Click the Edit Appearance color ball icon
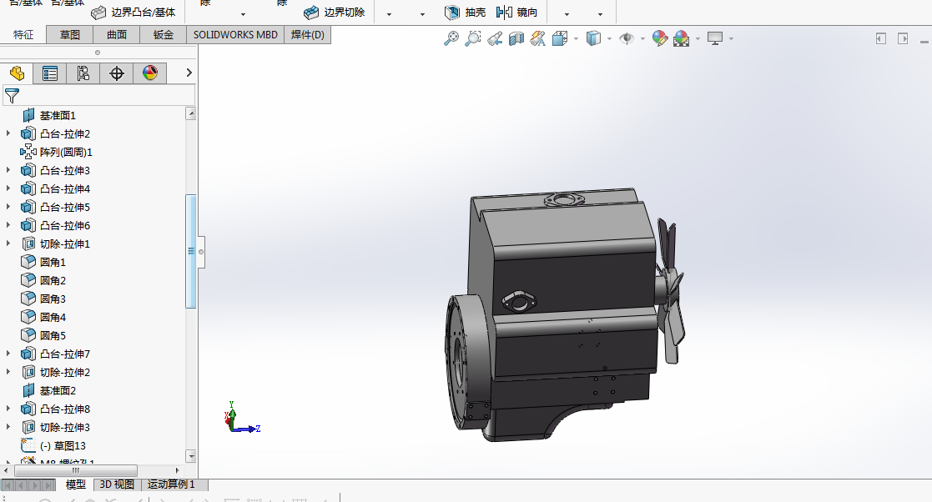Image resolution: width=932 pixels, height=502 pixels. click(660, 38)
